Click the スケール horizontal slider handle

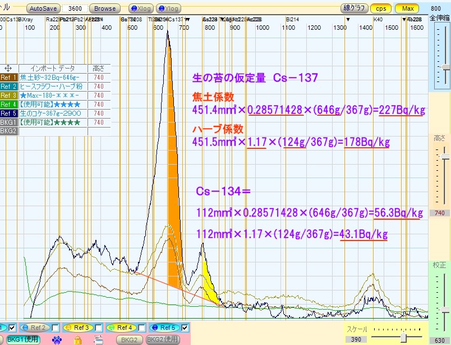coord(404,337)
